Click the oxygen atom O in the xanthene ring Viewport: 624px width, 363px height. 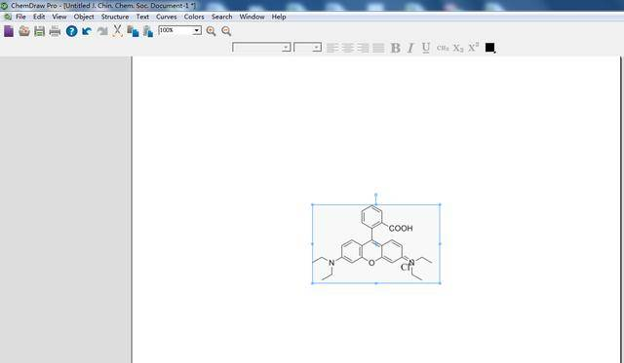coord(371,263)
